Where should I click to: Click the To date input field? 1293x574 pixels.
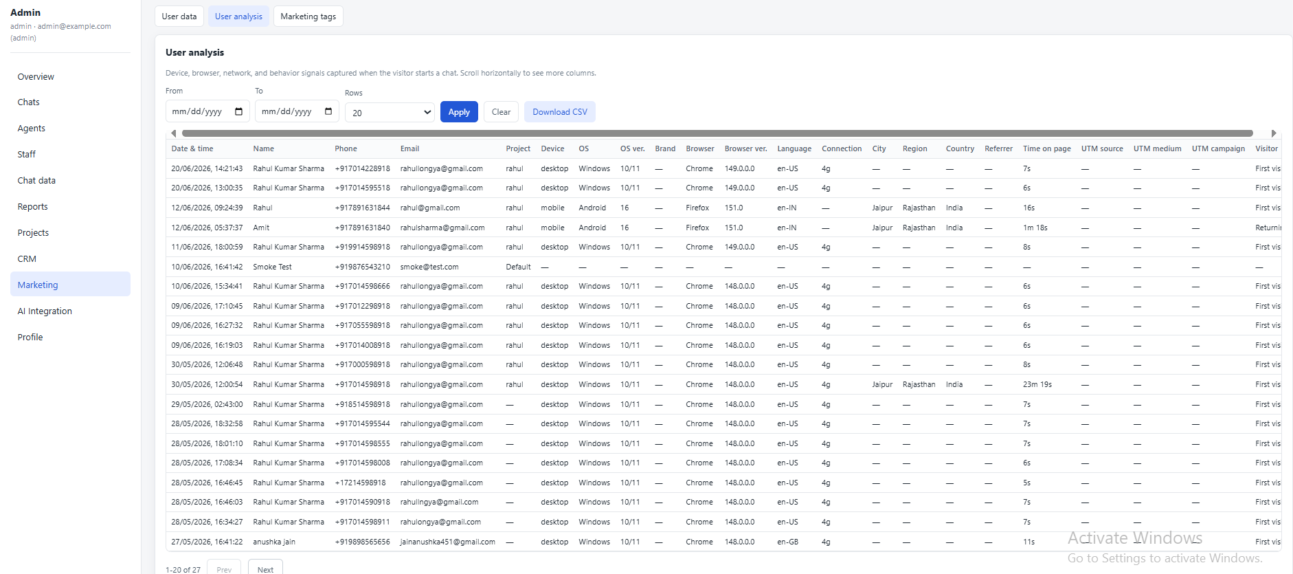tap(297, 111)
